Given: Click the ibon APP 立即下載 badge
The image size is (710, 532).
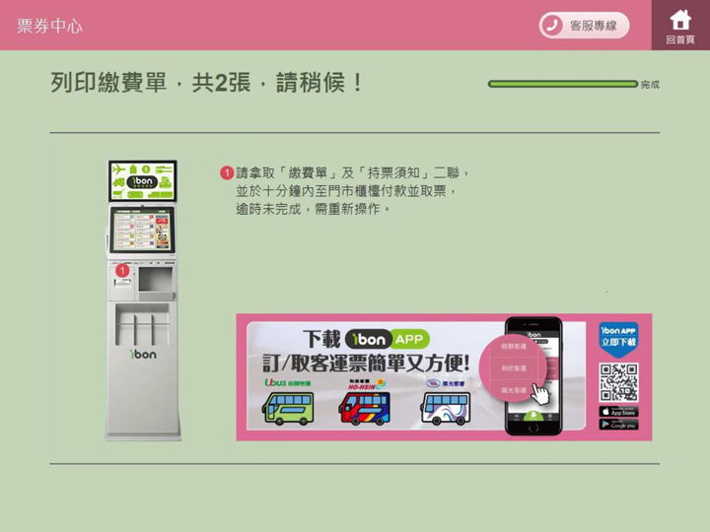Looking at the screenshot, I should click(x=618, y=339).
